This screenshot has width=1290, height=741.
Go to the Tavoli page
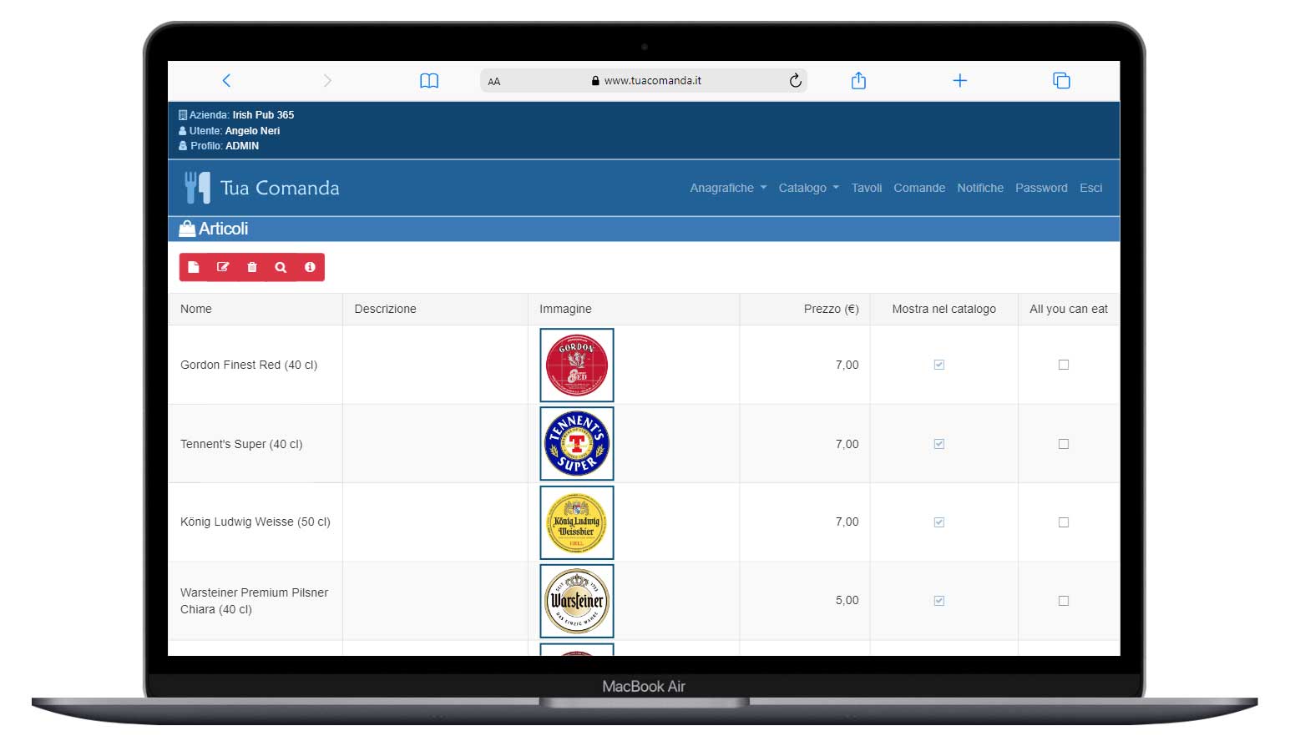[x=867, y=188]
